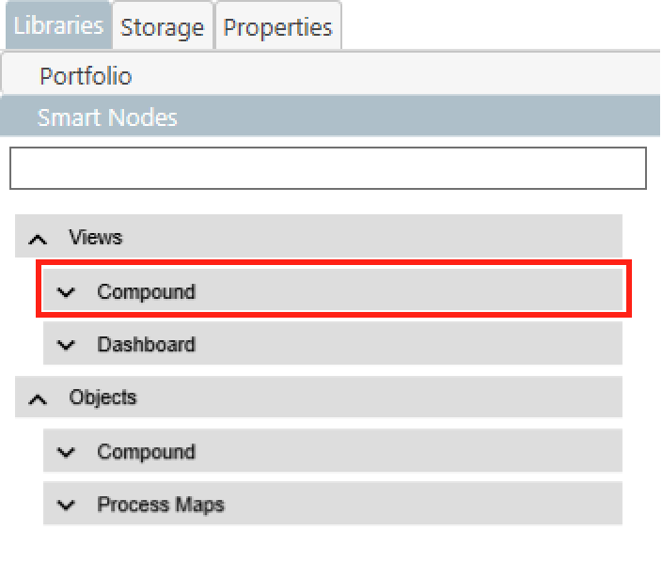Collapse the Objects section chevron
The width and height of the screenshot is (662, 577).
point(38,398)
